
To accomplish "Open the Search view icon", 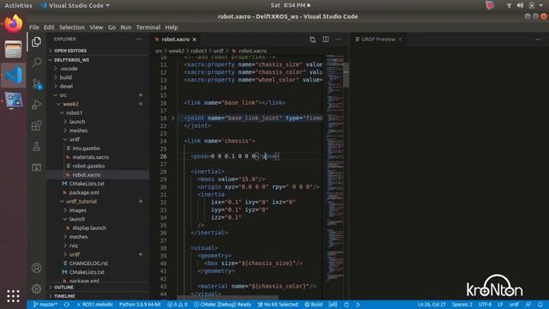I will point(36,63).
